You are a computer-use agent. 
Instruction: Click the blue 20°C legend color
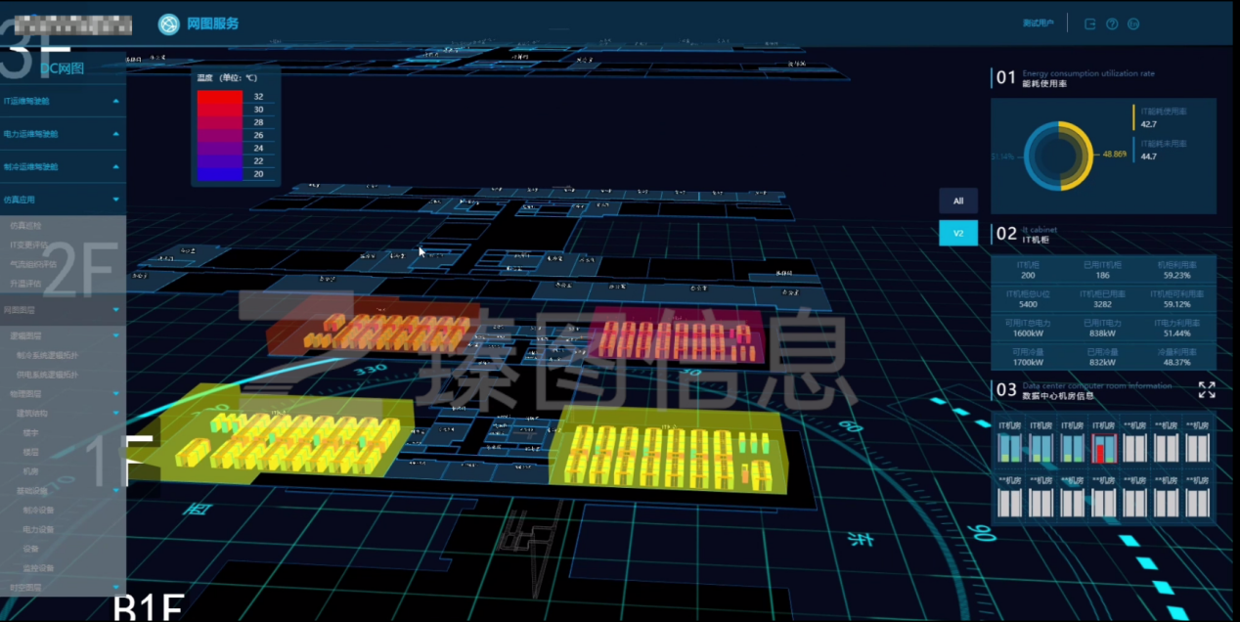219,174
